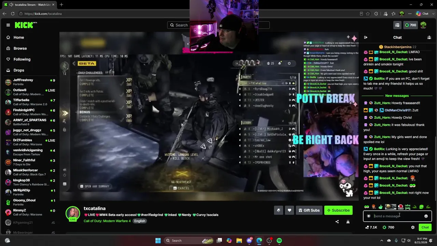Open txcatalina's channel avatar

[x=73, y=214]
